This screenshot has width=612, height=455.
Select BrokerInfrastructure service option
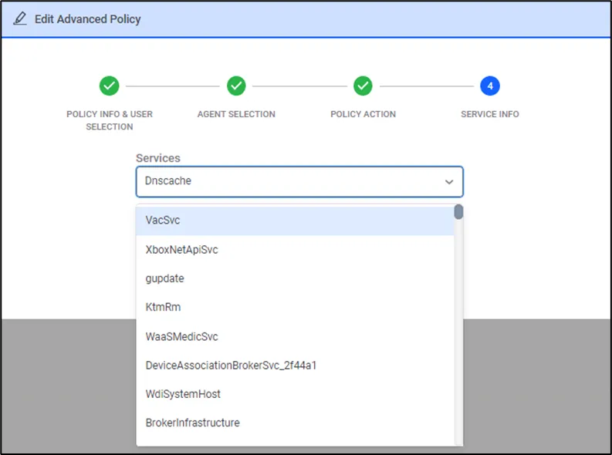pos(295,423)
